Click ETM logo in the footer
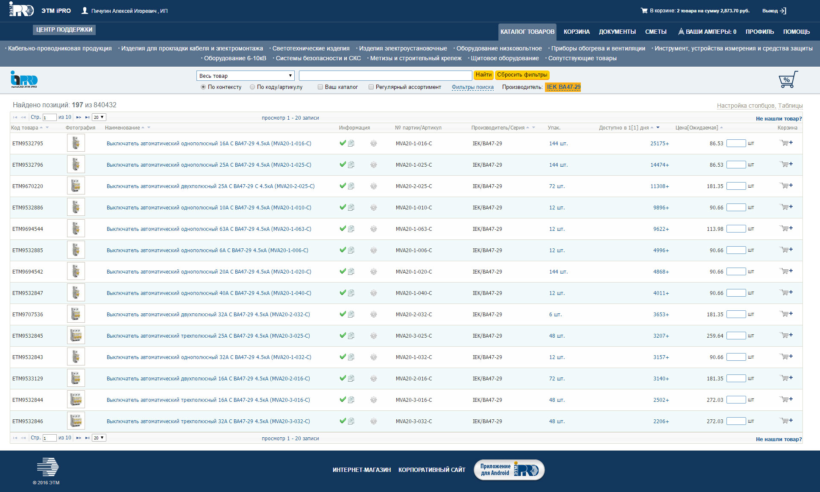 click(x=47, y=467)
